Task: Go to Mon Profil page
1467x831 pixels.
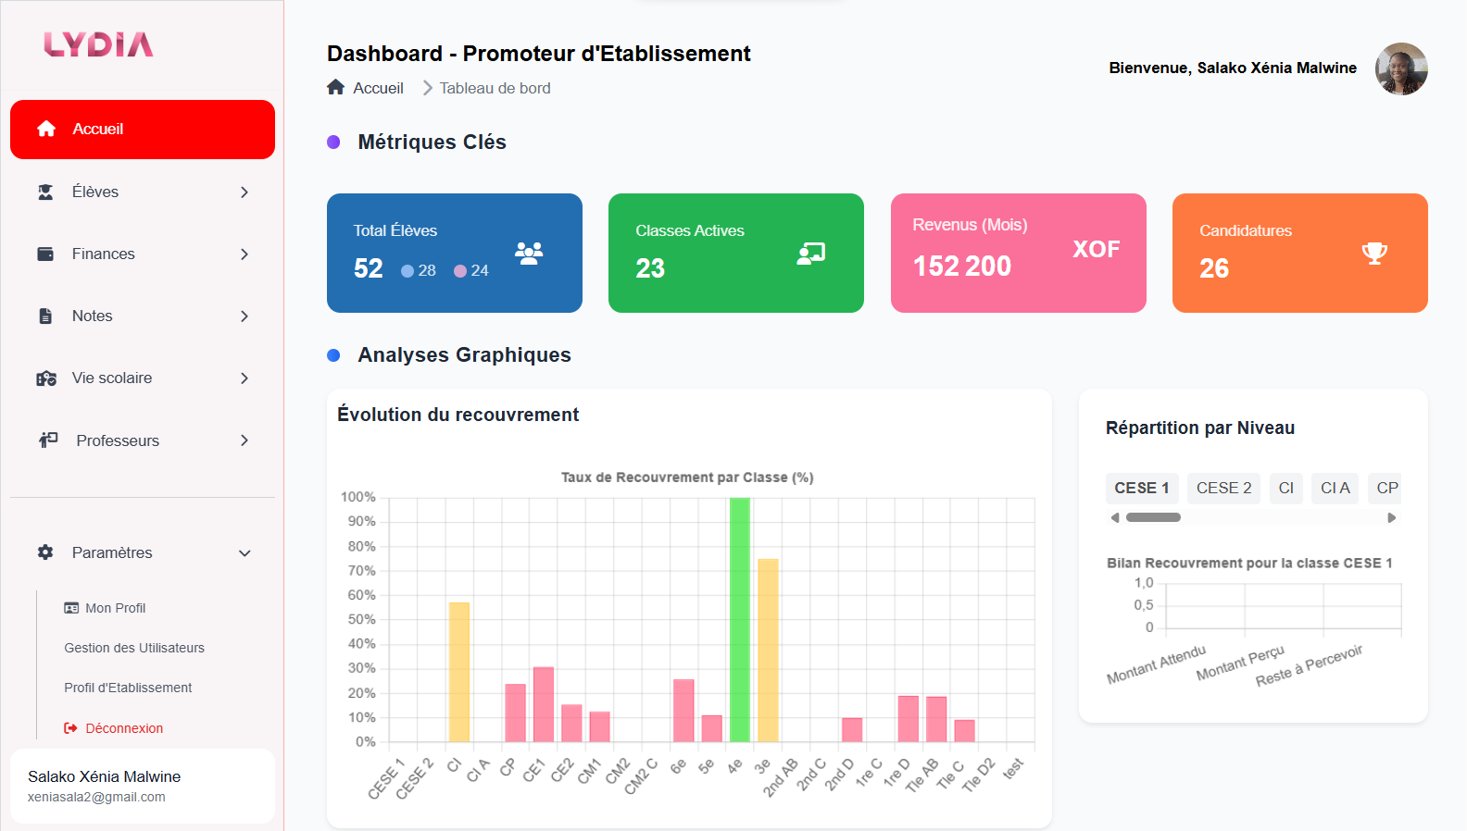Action: pyautogui.click(x=115, y=608)
